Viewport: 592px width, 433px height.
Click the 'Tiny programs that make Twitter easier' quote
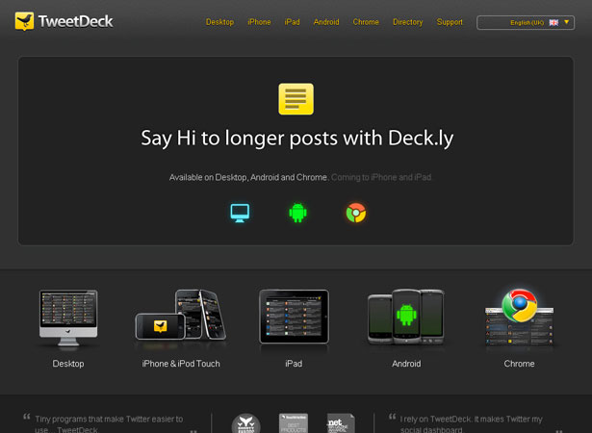109,424
